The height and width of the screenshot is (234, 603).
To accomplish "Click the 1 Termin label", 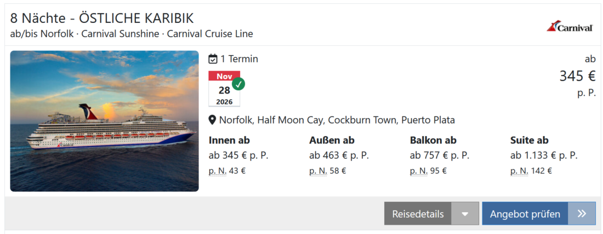I will tap(239, 59).
